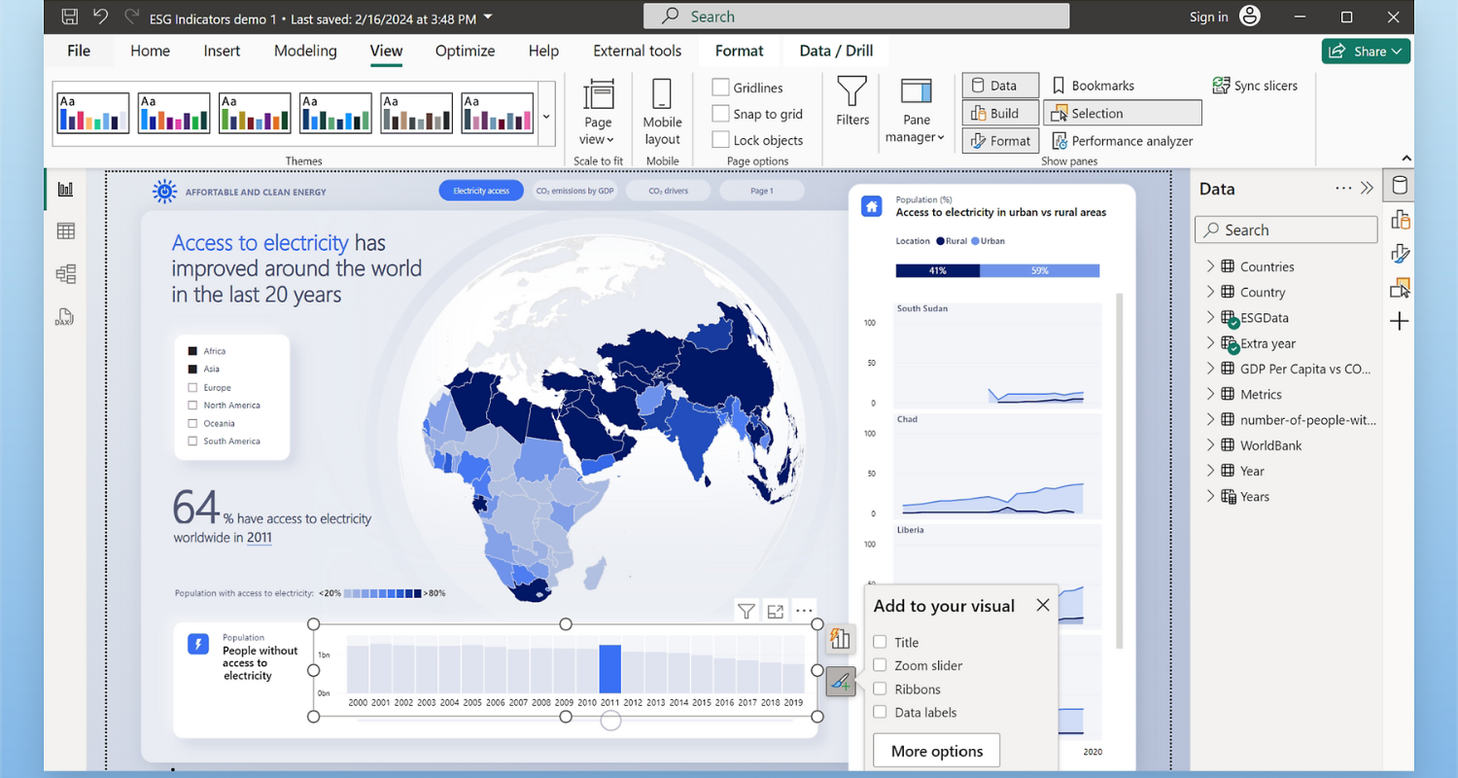Select the 2011 bar in chart

click(x=609, y=668)
